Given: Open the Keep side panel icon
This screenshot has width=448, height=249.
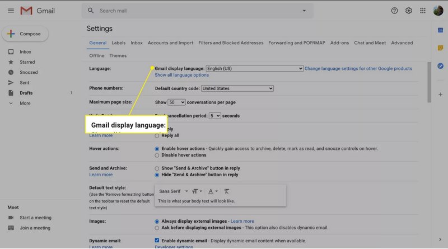Looking at the screenshot, I should click(x=440, y=48).
